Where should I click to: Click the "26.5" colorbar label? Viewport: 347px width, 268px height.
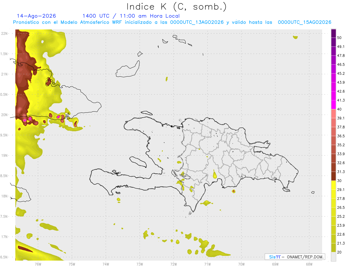pyautogui.click(x=341, y=208)
